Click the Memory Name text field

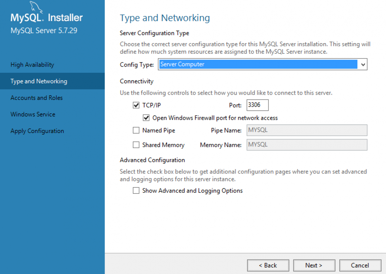pyautogui.click(x=307, y=145)
